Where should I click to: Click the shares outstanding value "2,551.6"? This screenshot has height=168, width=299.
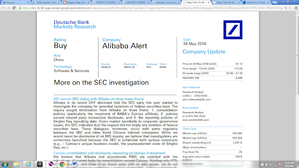pos(237,142)
